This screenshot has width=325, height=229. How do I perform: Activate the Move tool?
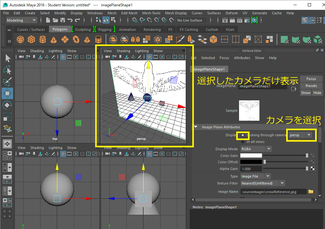7,93
